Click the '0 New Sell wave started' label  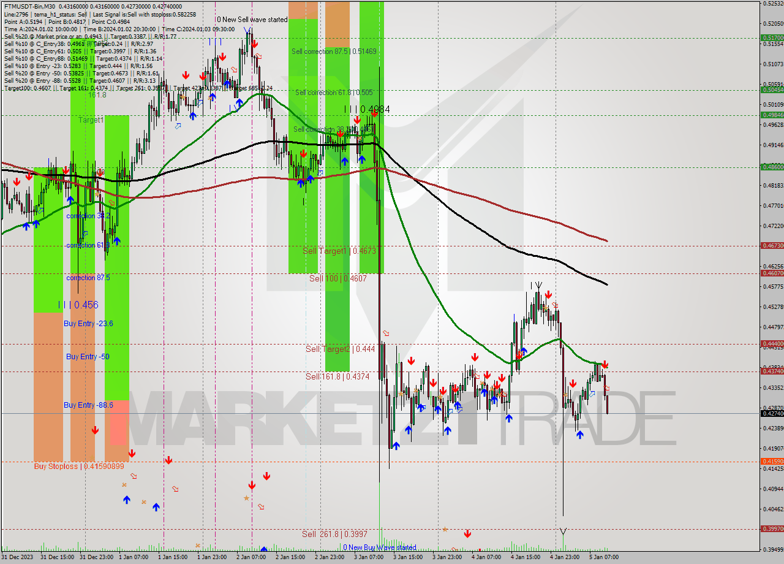(252, 20)
